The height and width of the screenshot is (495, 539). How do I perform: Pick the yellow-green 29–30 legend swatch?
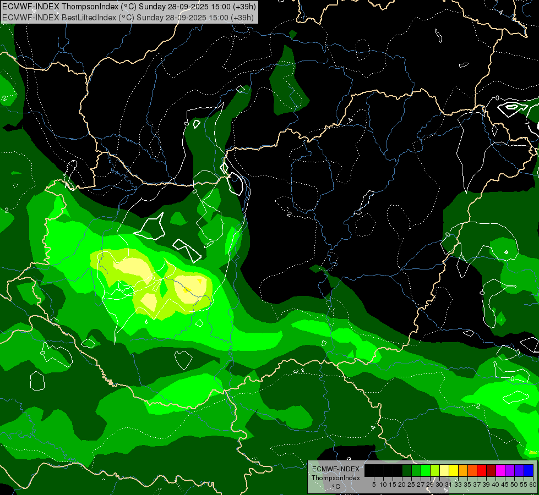435,470
